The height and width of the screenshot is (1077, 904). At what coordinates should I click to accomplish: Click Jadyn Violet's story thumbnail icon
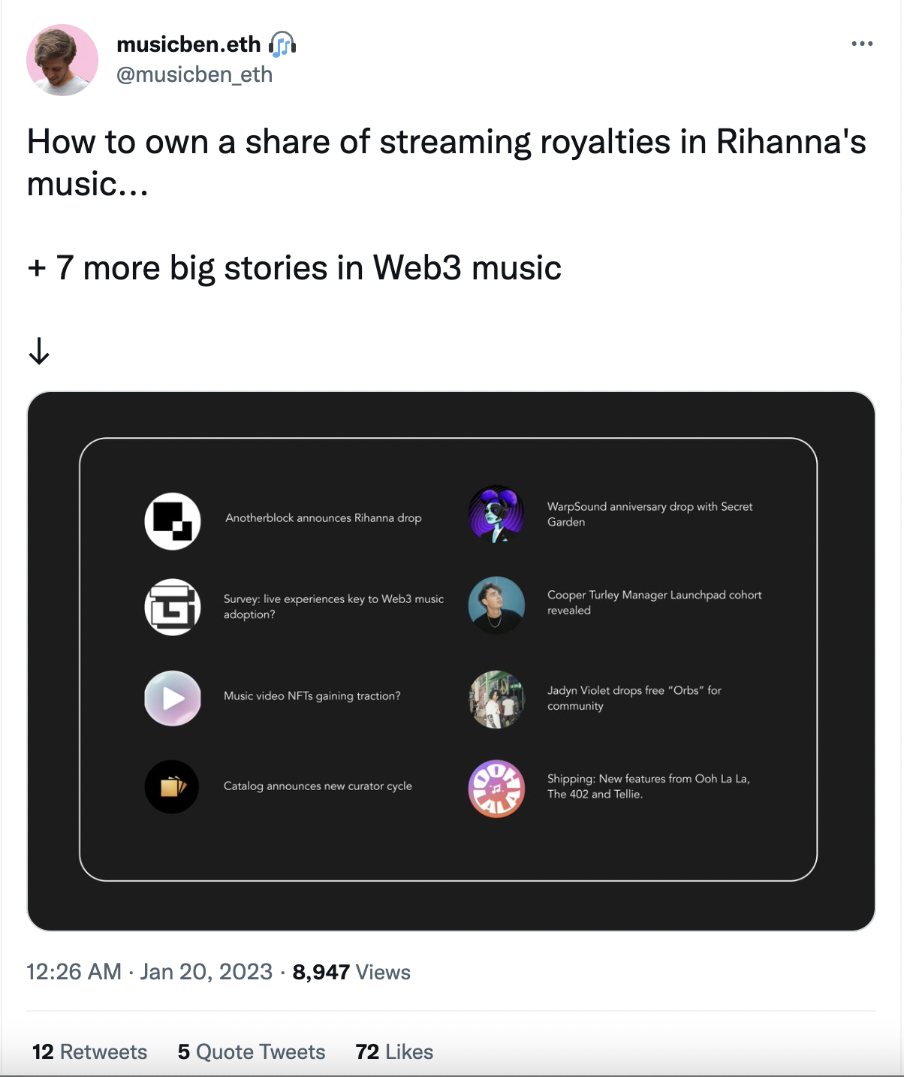pos(496,699)
